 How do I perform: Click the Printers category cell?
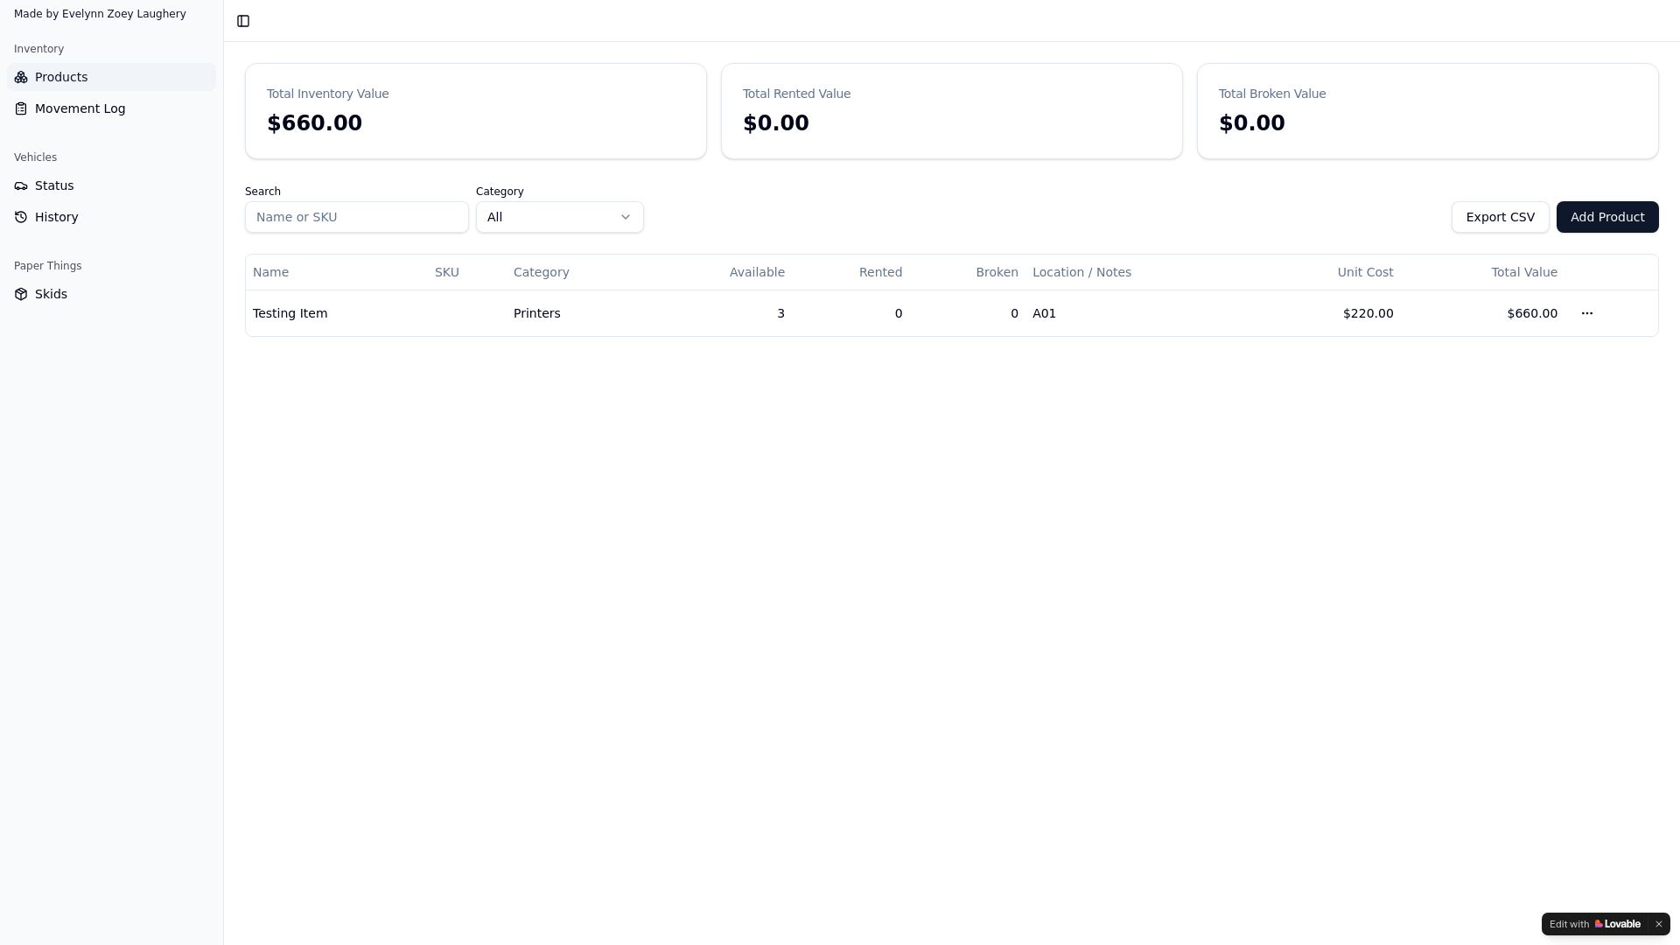537,313
